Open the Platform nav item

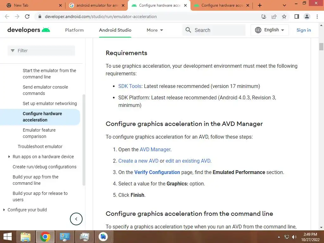coord(74,30)
